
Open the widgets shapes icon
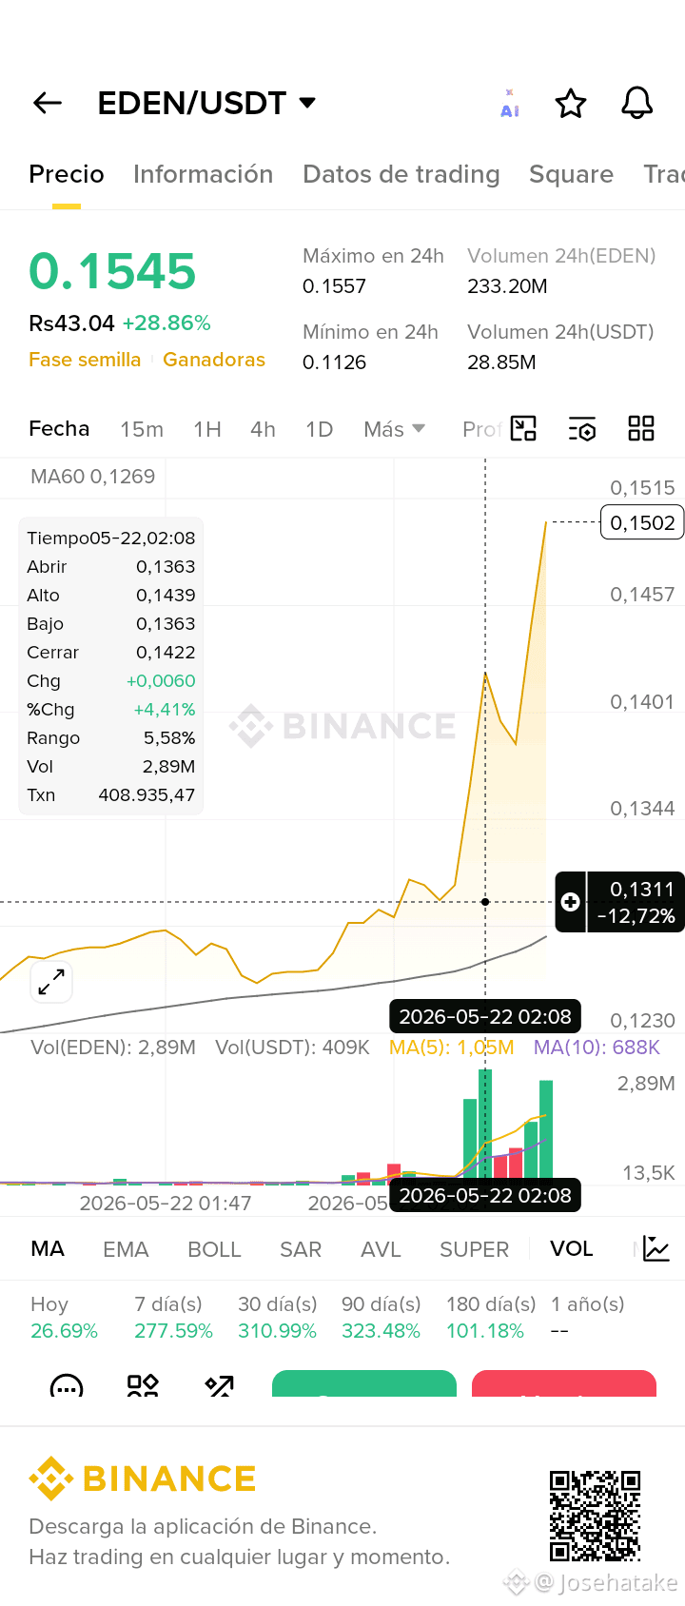click(x=143, y=1385)
